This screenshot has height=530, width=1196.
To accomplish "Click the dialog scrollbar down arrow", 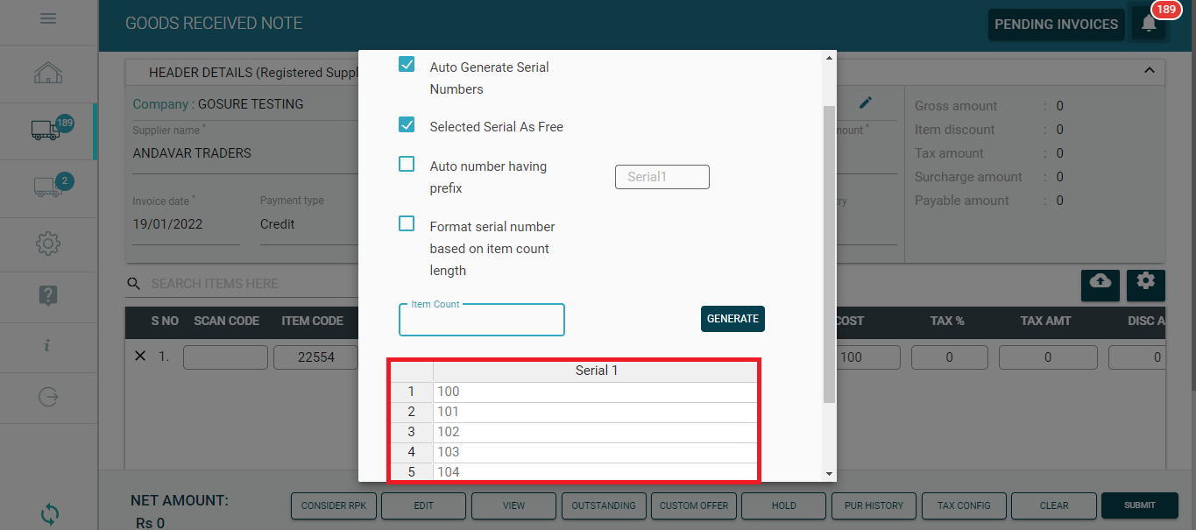I will point(830,474).
